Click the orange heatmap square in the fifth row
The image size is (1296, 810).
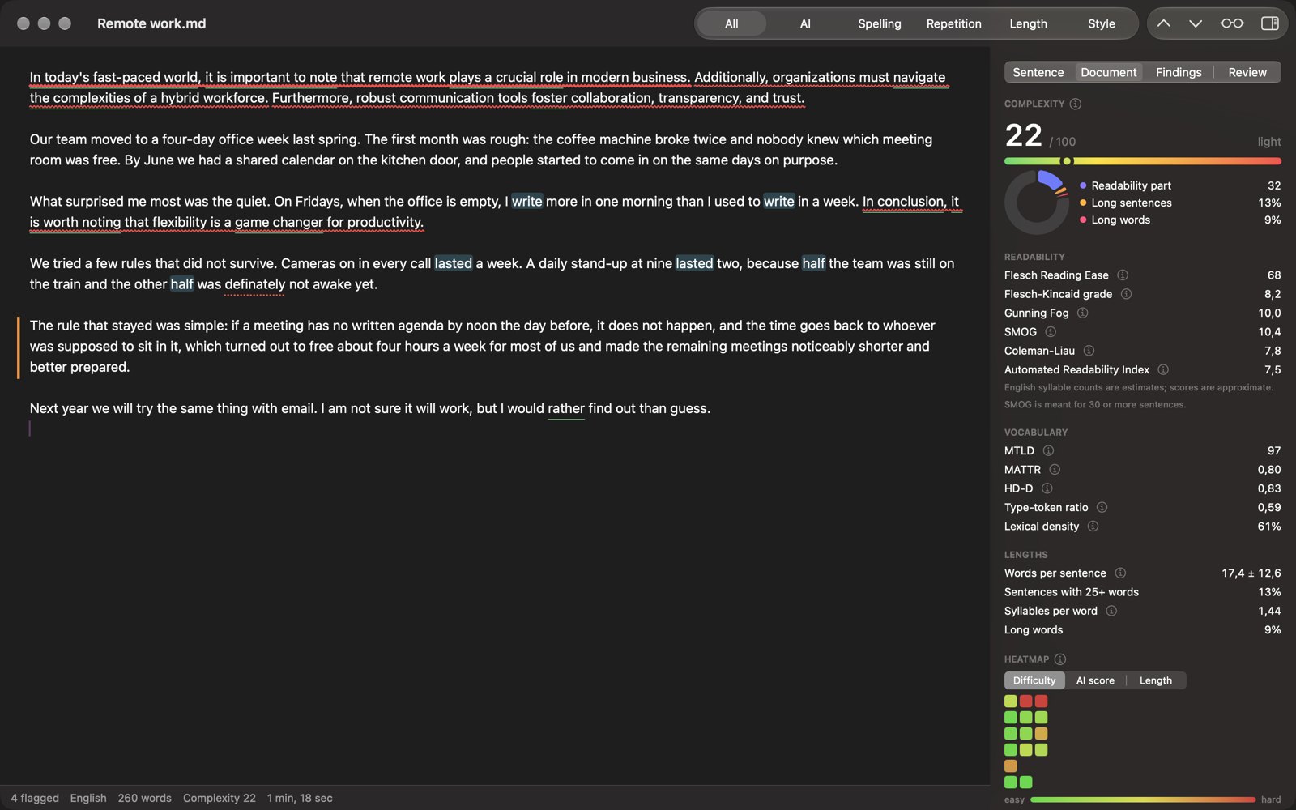point(1011,766)
